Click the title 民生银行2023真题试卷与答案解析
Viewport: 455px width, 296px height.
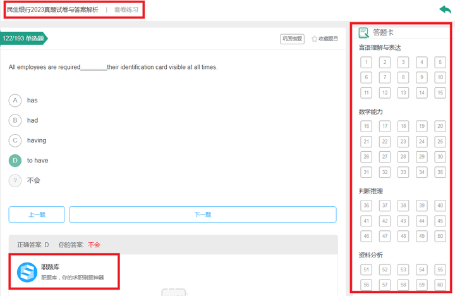click(52, 10)
